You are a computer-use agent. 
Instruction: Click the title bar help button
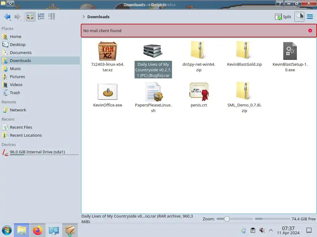click(x=280, y=3)
